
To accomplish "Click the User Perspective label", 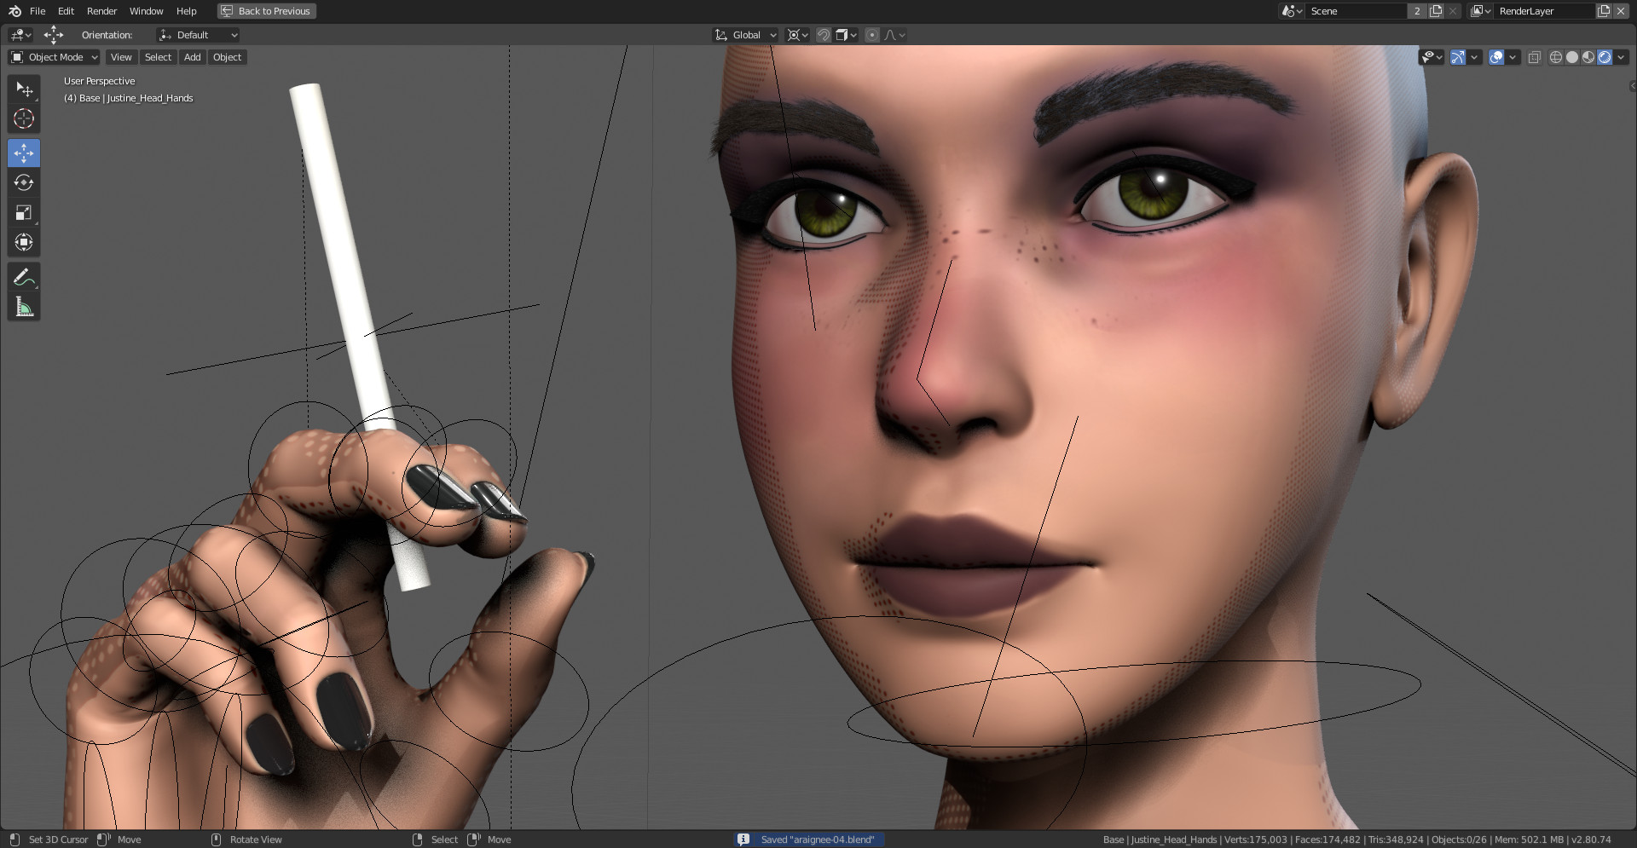I will pos(99,81).
